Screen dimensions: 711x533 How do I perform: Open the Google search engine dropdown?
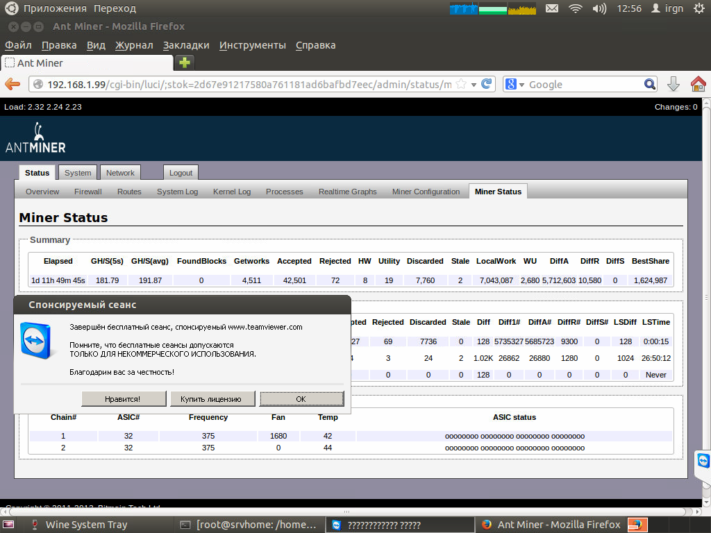tap(515, 84)
